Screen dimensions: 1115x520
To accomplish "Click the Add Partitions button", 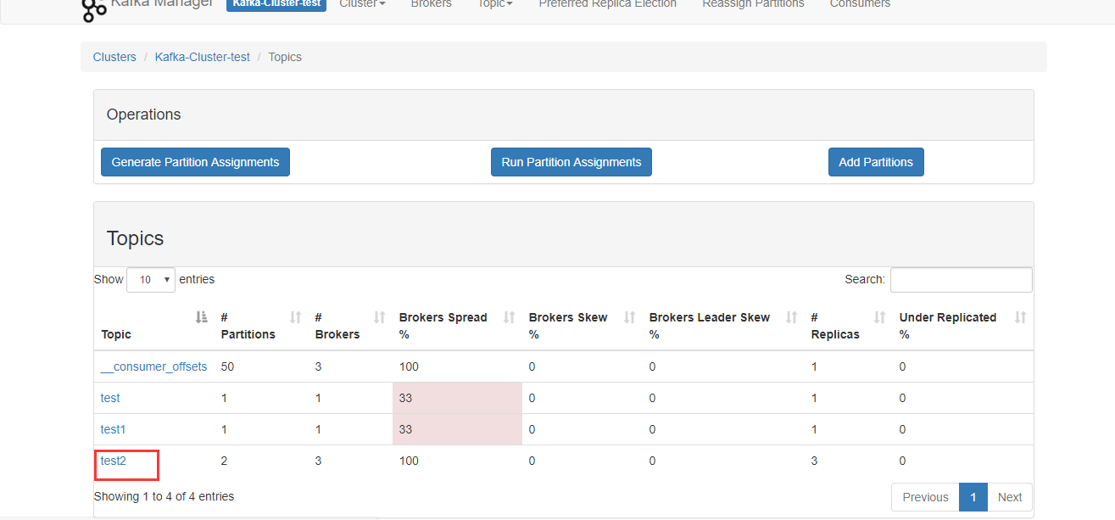I will (x=876, y=162).
